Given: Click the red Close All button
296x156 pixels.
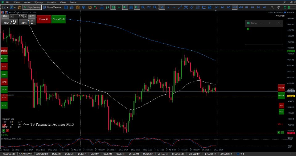Looking at the screenshot, I should (x=43, y=19).
